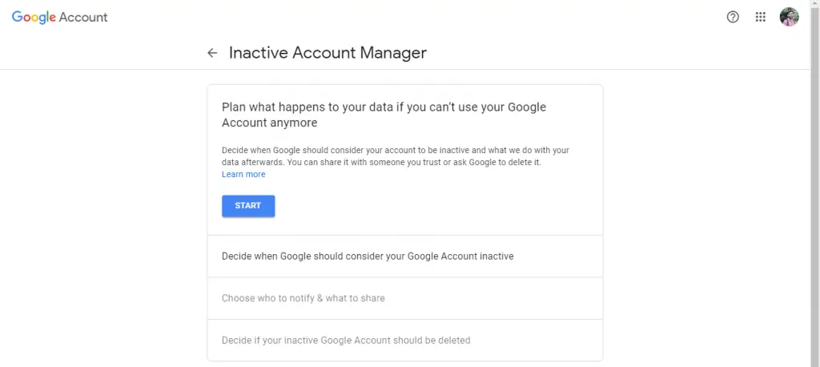Click the Inactive Account Manager page title
The width and height of the screenshot is (820, 367).
328,53
